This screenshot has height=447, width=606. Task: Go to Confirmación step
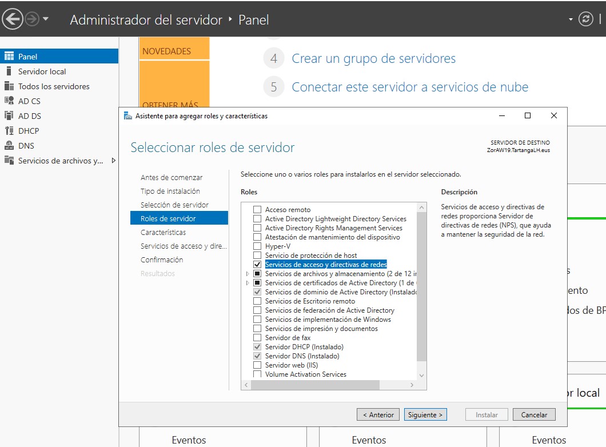[x=162, y=260]
